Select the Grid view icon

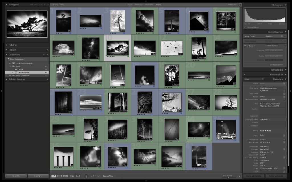54,176
